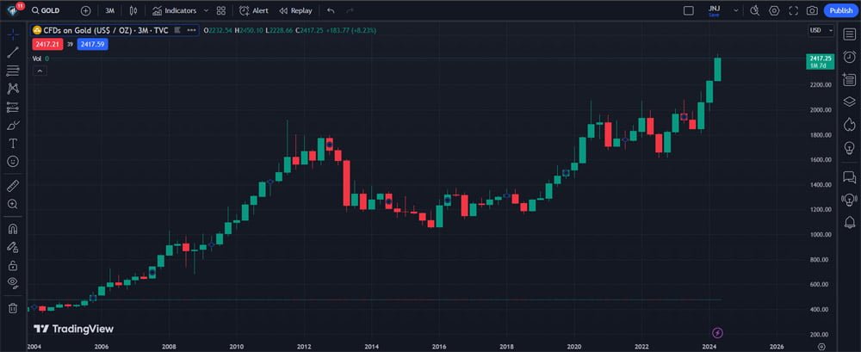
Task: Open the Fibonacci and Gann tools
Action: coord(13,71)
